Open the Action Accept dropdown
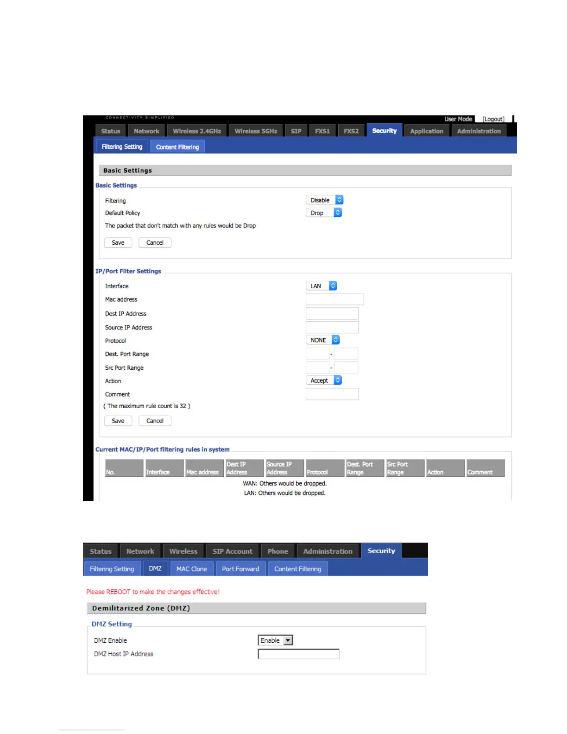 (324, 380)
